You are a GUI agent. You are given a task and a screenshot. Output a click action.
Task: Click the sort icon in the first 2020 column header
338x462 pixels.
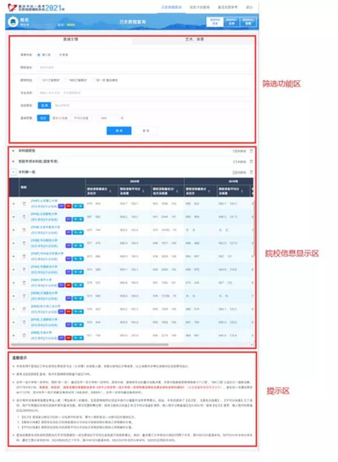(110, 191)
